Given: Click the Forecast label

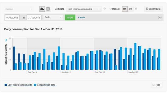Looking at the screenshot, I should pyautogui.click(x=115, y=9).
